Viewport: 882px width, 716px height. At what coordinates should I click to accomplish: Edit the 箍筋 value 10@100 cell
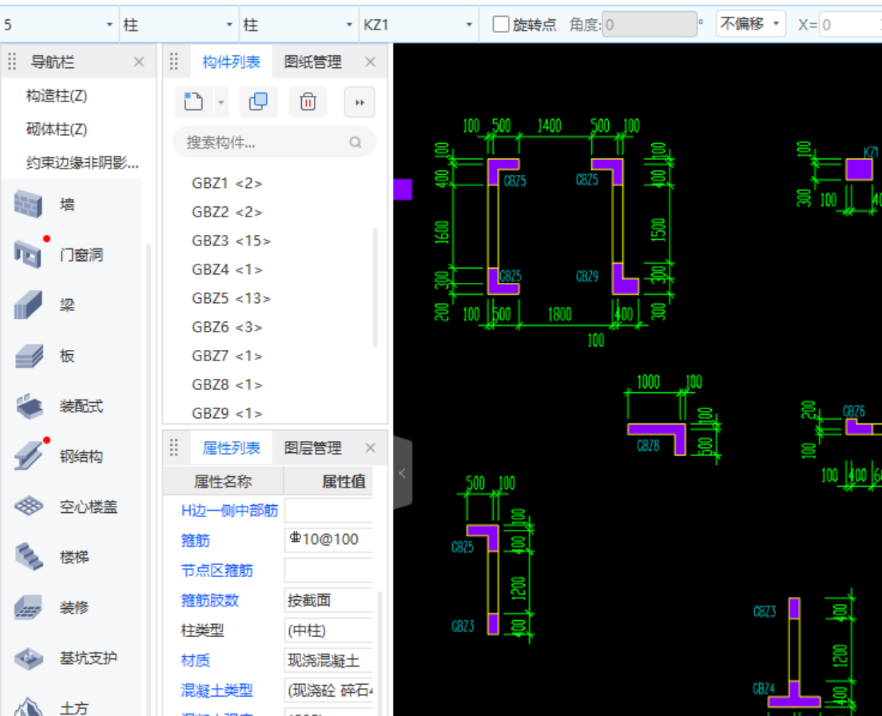click(328, 540)
